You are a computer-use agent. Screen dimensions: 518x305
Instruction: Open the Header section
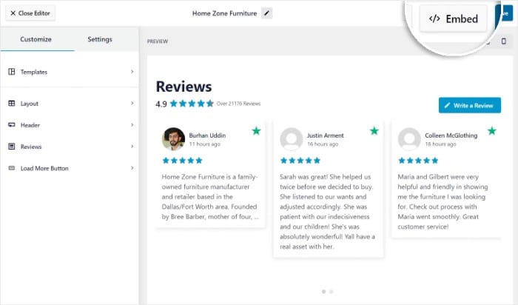[70, 125]
